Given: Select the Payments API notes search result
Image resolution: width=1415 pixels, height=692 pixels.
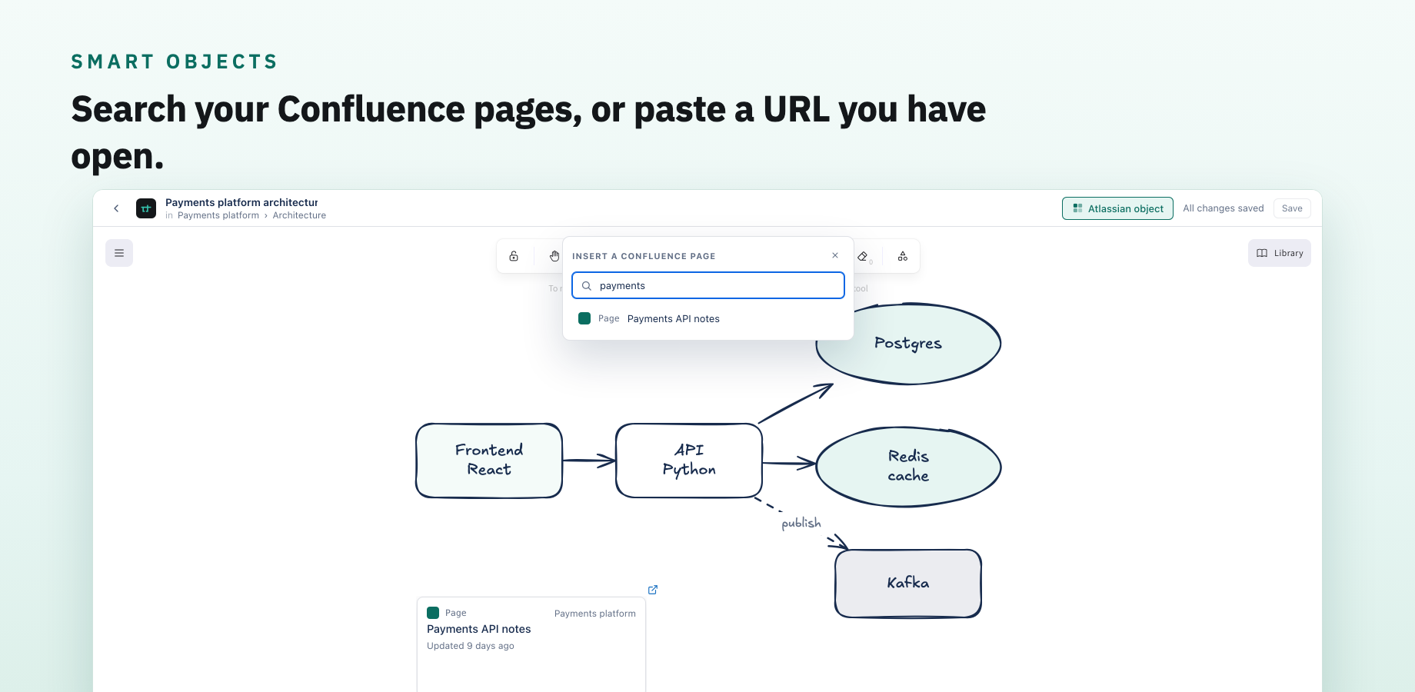Looking at the screenshot, I should (708, 318).
